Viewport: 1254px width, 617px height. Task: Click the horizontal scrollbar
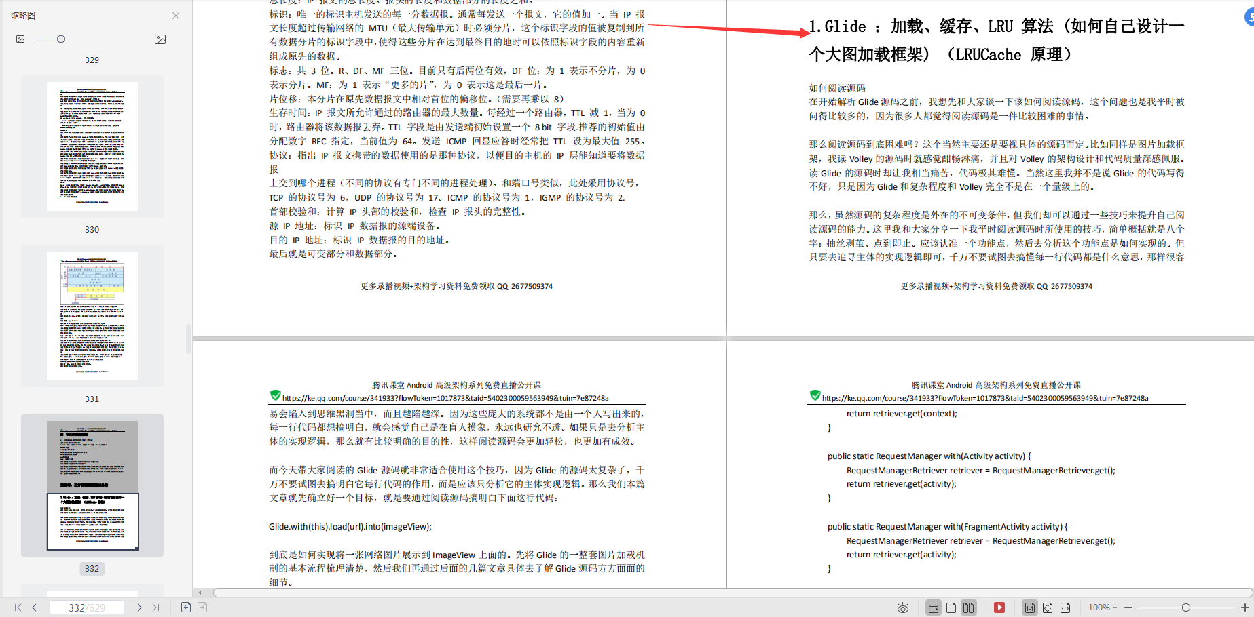[x=733, y=593]
